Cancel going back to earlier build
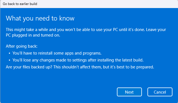 click(160, 92)
